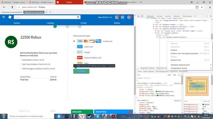The height and width of the screenshot is (119, 213).
Task: Click the Visa card logo
Action: coord(80,41)
